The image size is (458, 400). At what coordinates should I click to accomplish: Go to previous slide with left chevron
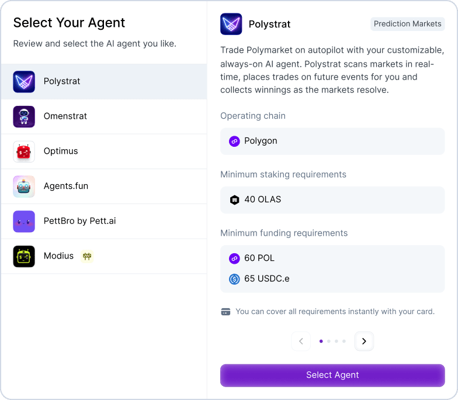(301, 341)
